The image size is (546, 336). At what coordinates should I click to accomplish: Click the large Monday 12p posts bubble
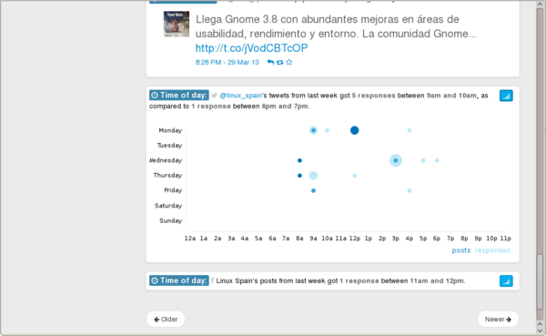click(355, 130)
